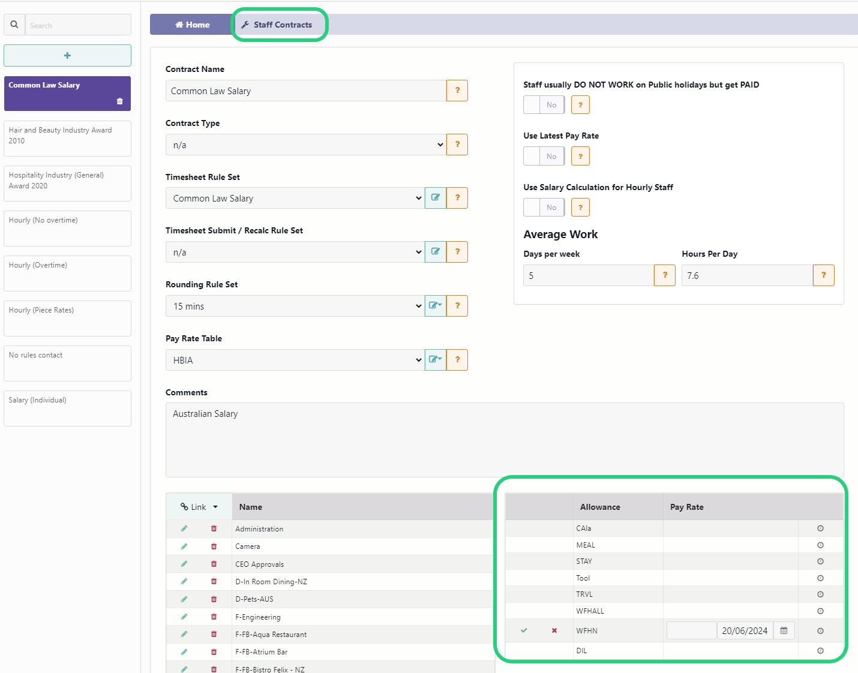Open help for Timesheet Rule Set
Image resolution: width=858 pixels, height=673 pixels.
click(457, 198)
